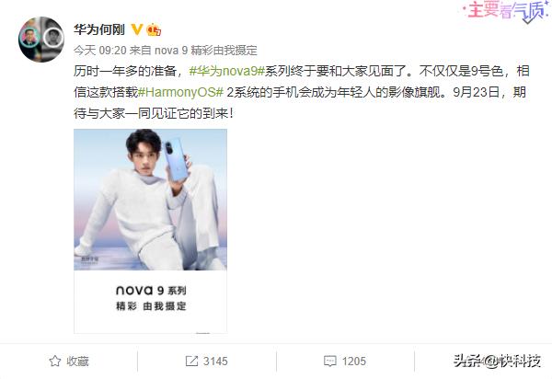Click the star favorite icon

[x=55, y=361]
